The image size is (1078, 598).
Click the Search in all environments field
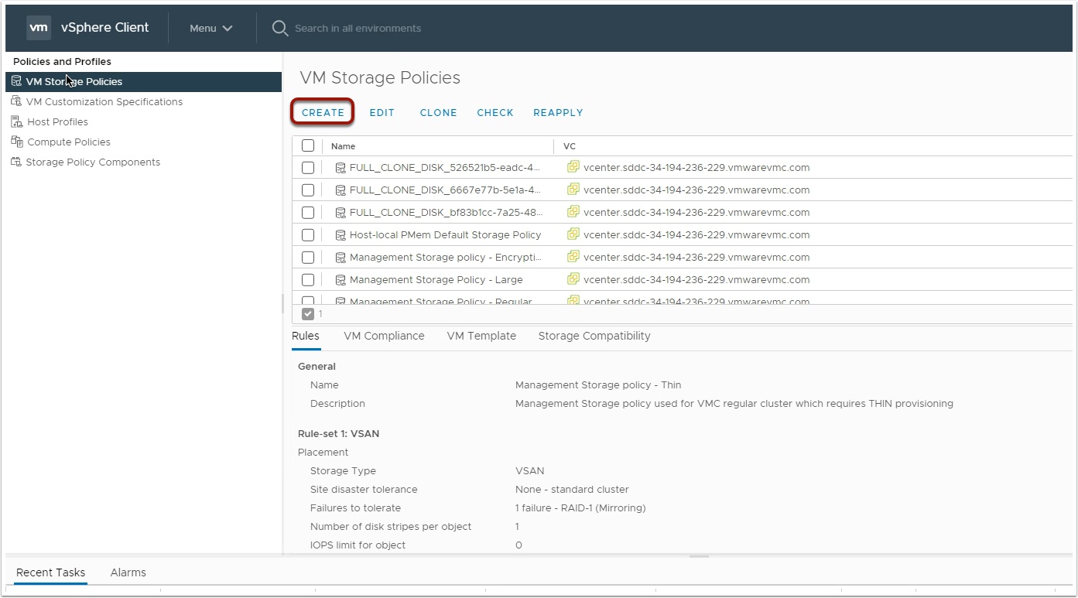click(x=358, y=28)
